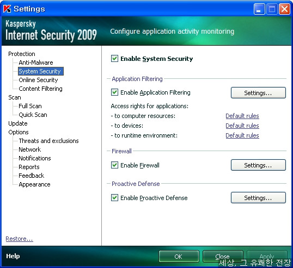Toggle the Enable Firewall checkbox
293x268 pixels.
tap(114, 165)
